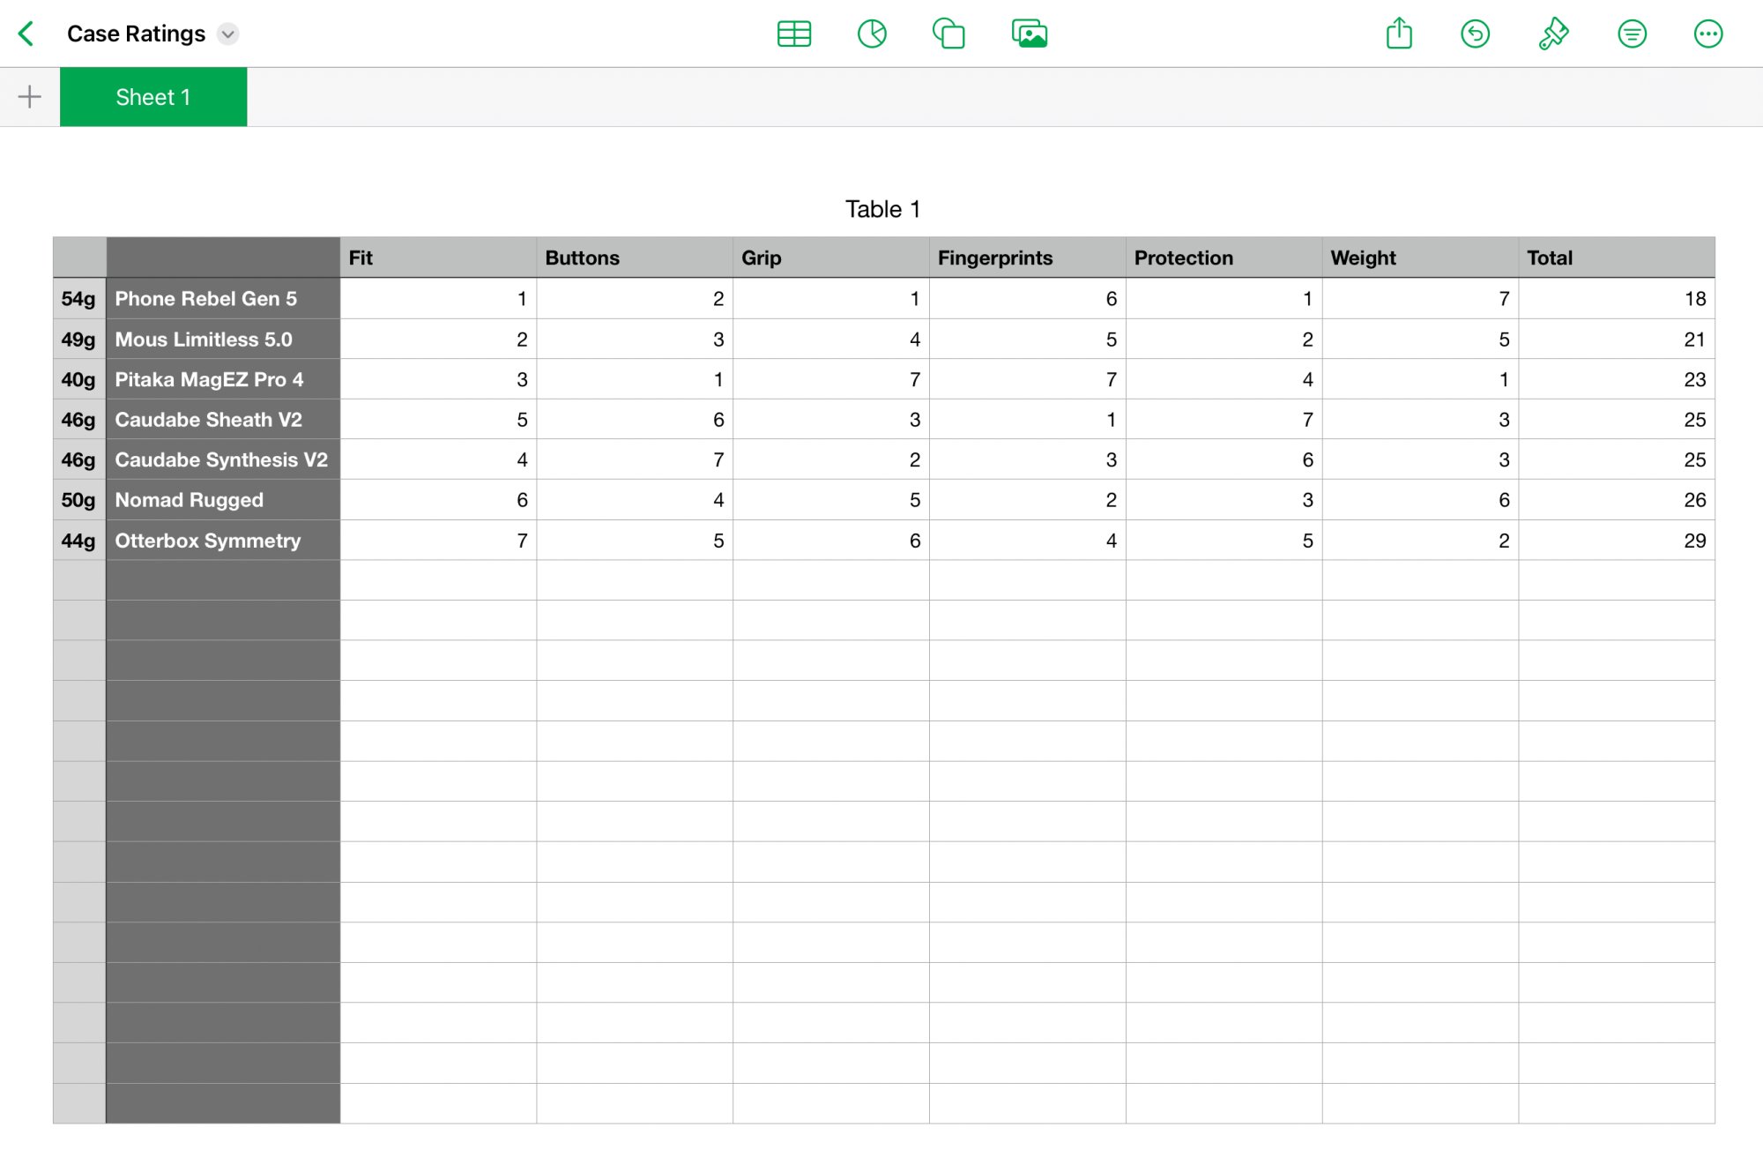
Task: Select the Nomad Rugged name cell
Action: (222, 500)
